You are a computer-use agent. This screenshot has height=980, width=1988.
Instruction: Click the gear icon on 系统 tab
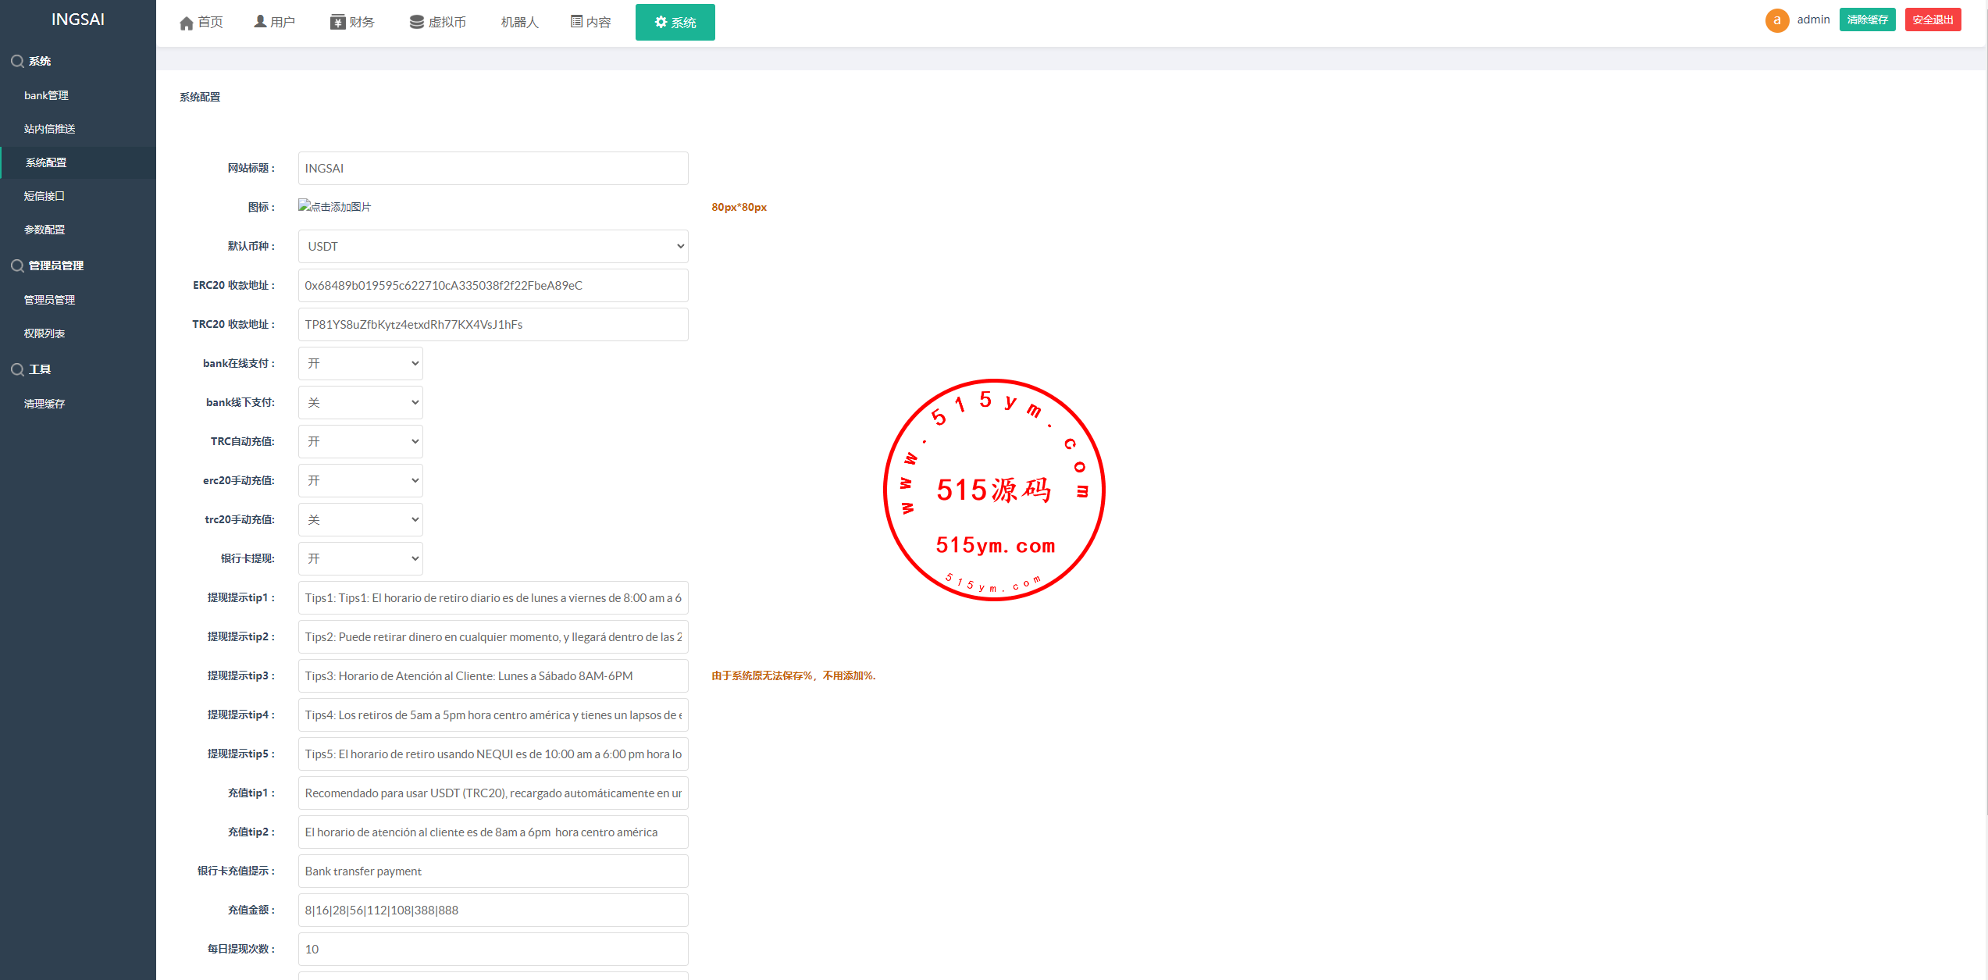point(661,22)
